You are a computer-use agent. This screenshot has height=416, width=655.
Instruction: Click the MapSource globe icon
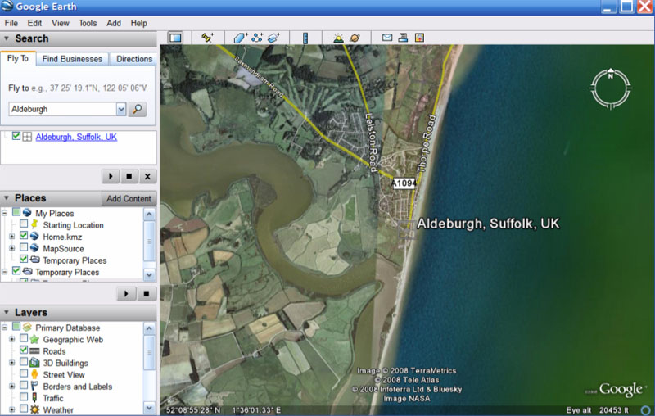pos(34,247)
